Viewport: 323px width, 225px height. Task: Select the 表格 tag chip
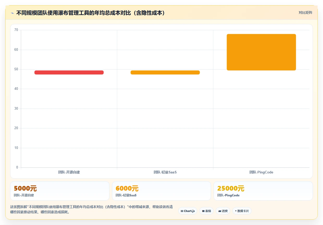pyautogui.click(x=206, y=211)
